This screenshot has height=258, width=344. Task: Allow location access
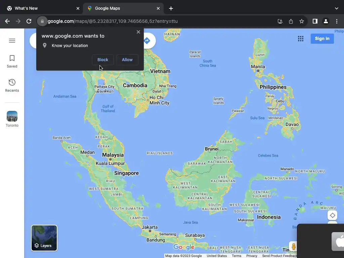point(127,60)
